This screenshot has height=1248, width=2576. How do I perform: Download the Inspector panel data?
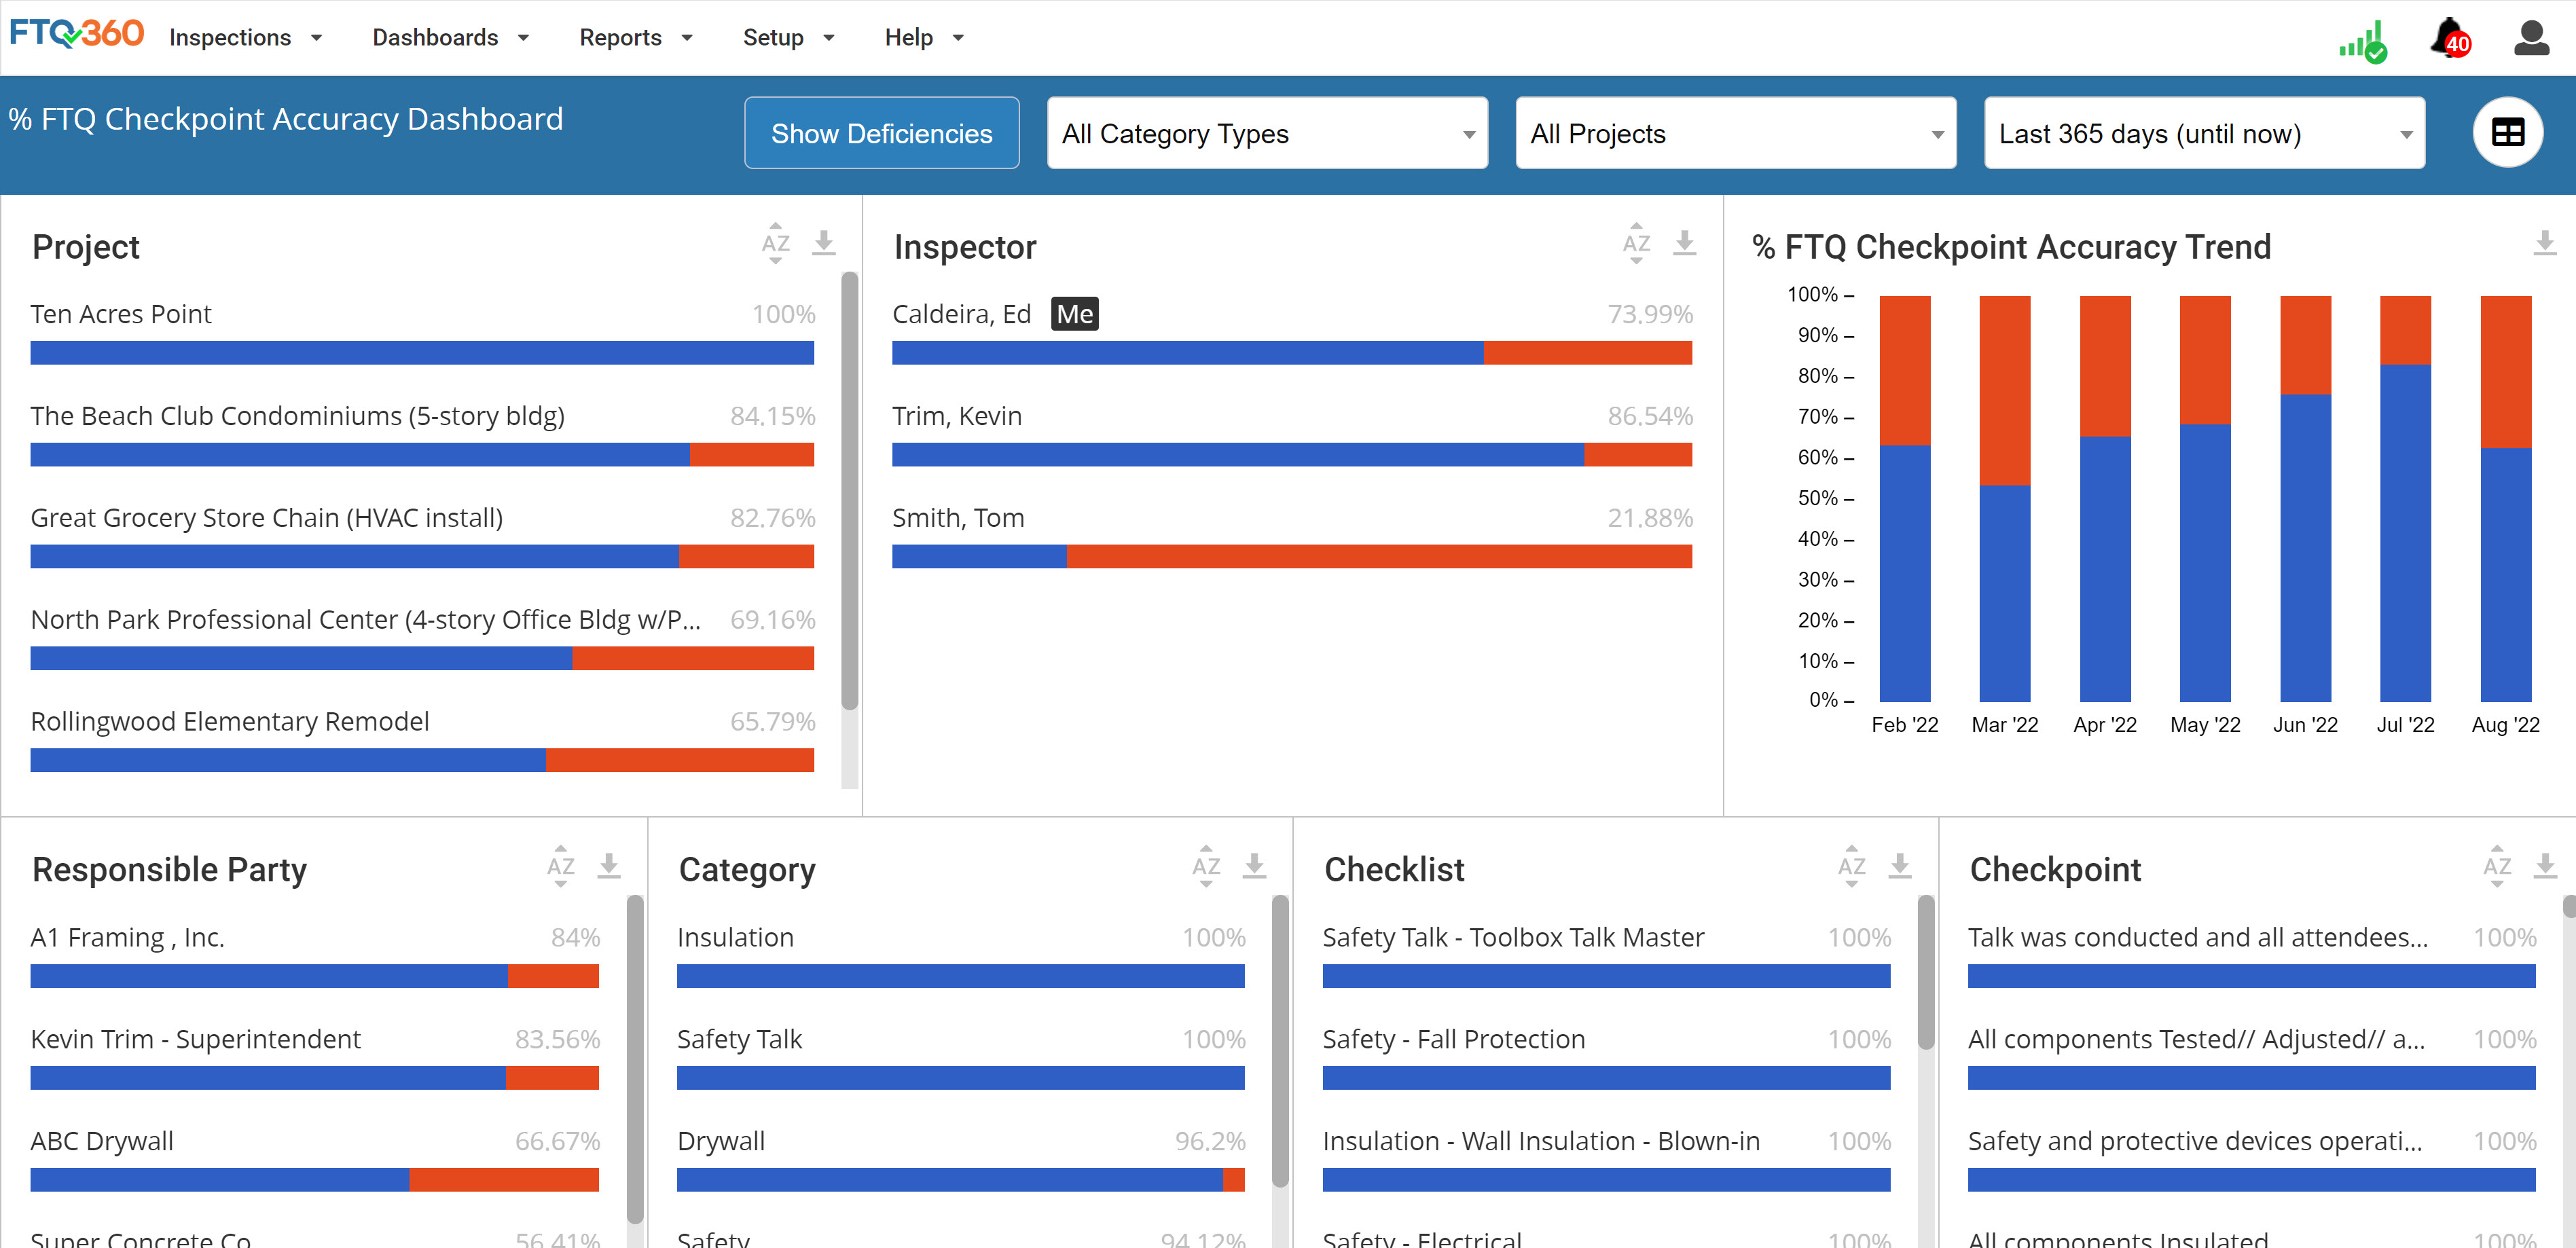(x=1684, y=243)
